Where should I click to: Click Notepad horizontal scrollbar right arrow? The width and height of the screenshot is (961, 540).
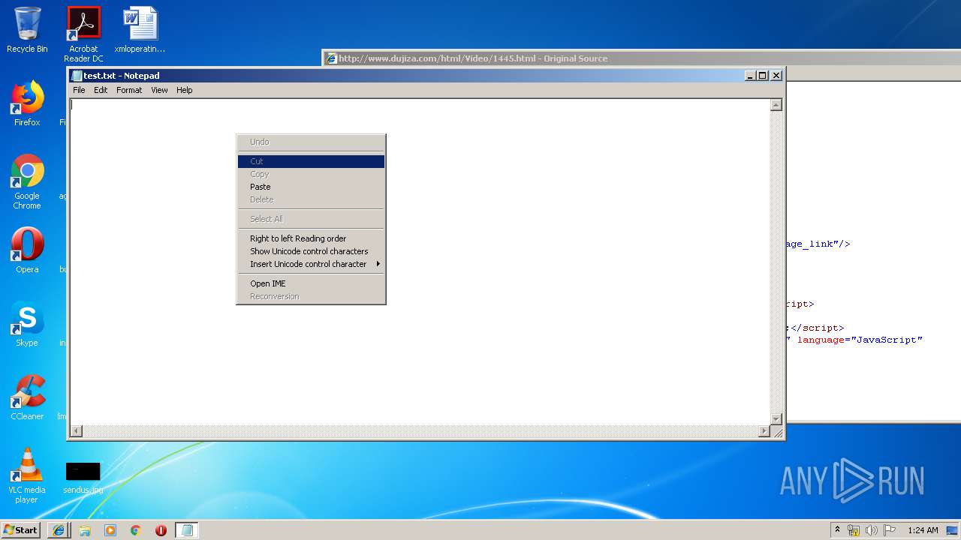point(764,431)
